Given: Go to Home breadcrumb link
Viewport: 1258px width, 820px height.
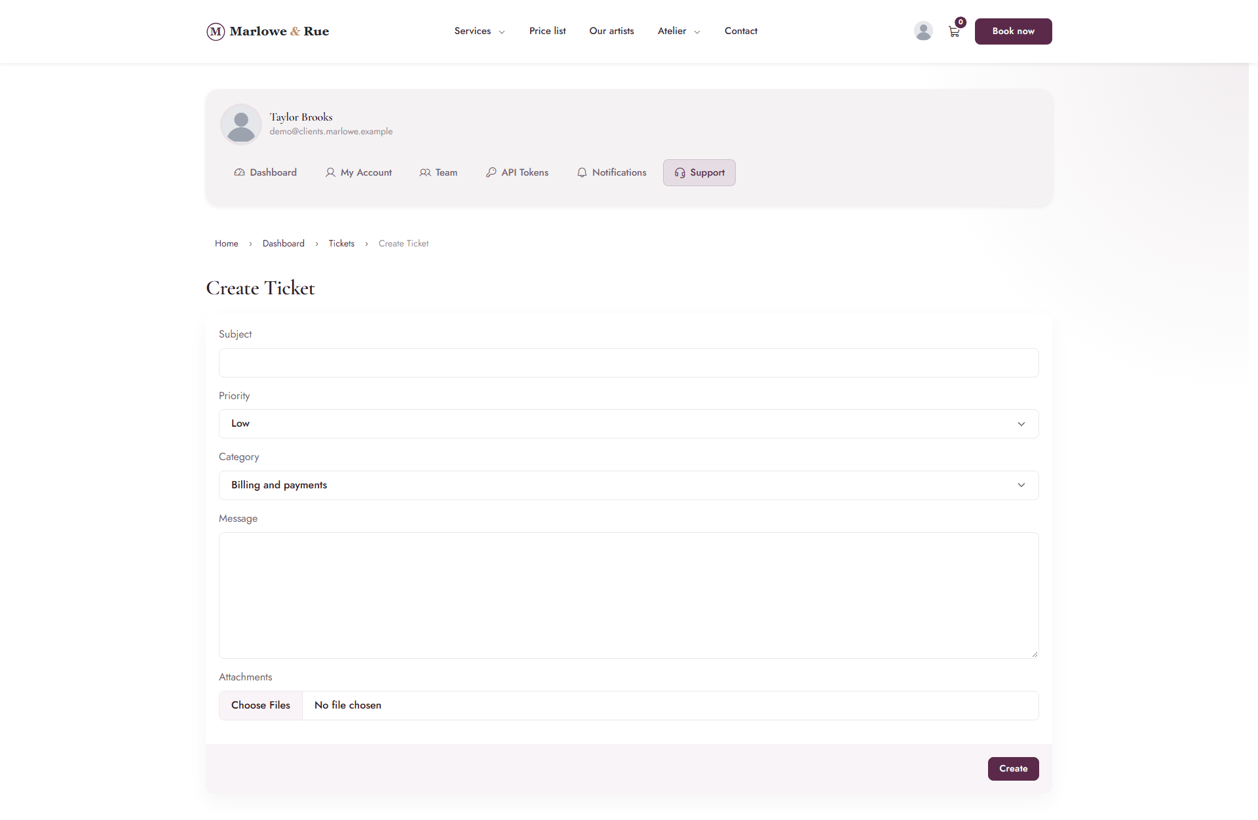Looking at the screenshot, I should 227,243.
